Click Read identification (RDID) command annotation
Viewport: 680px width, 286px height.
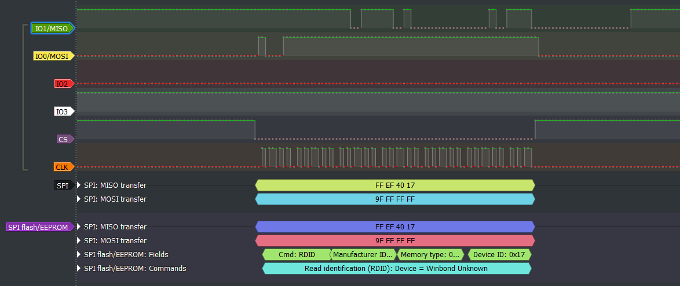[396, 268]
